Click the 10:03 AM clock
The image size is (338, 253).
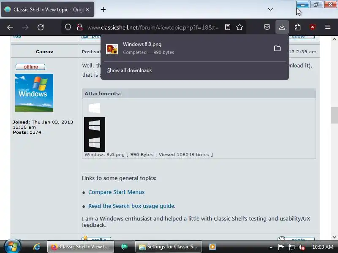[x=323, y=247]
